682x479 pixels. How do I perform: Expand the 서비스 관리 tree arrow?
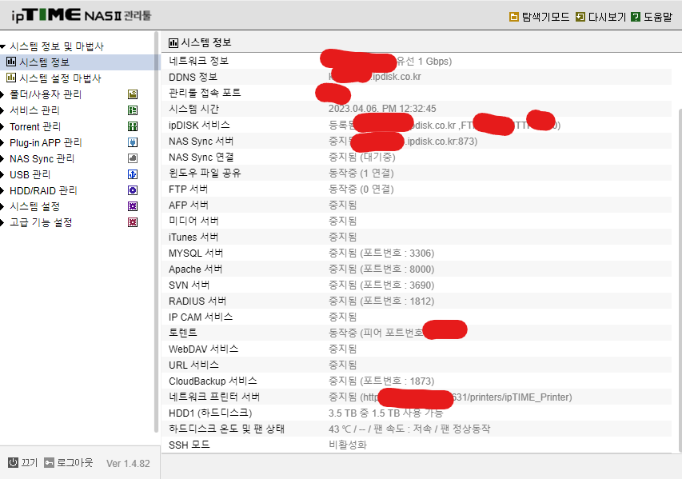coord(2,110)
